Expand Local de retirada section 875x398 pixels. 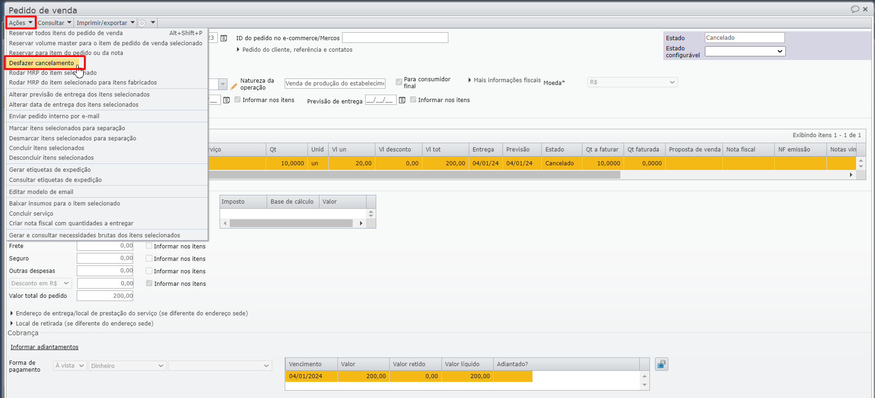coord(82,324)
